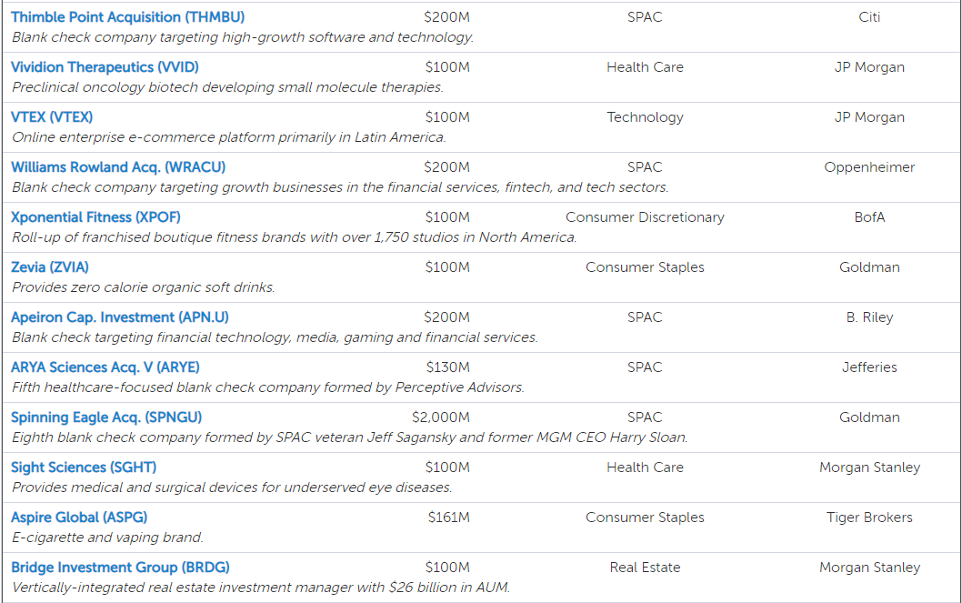
Task: Select the $100M deal size for Vividion Therapeutics
Action: click(447, 67)
